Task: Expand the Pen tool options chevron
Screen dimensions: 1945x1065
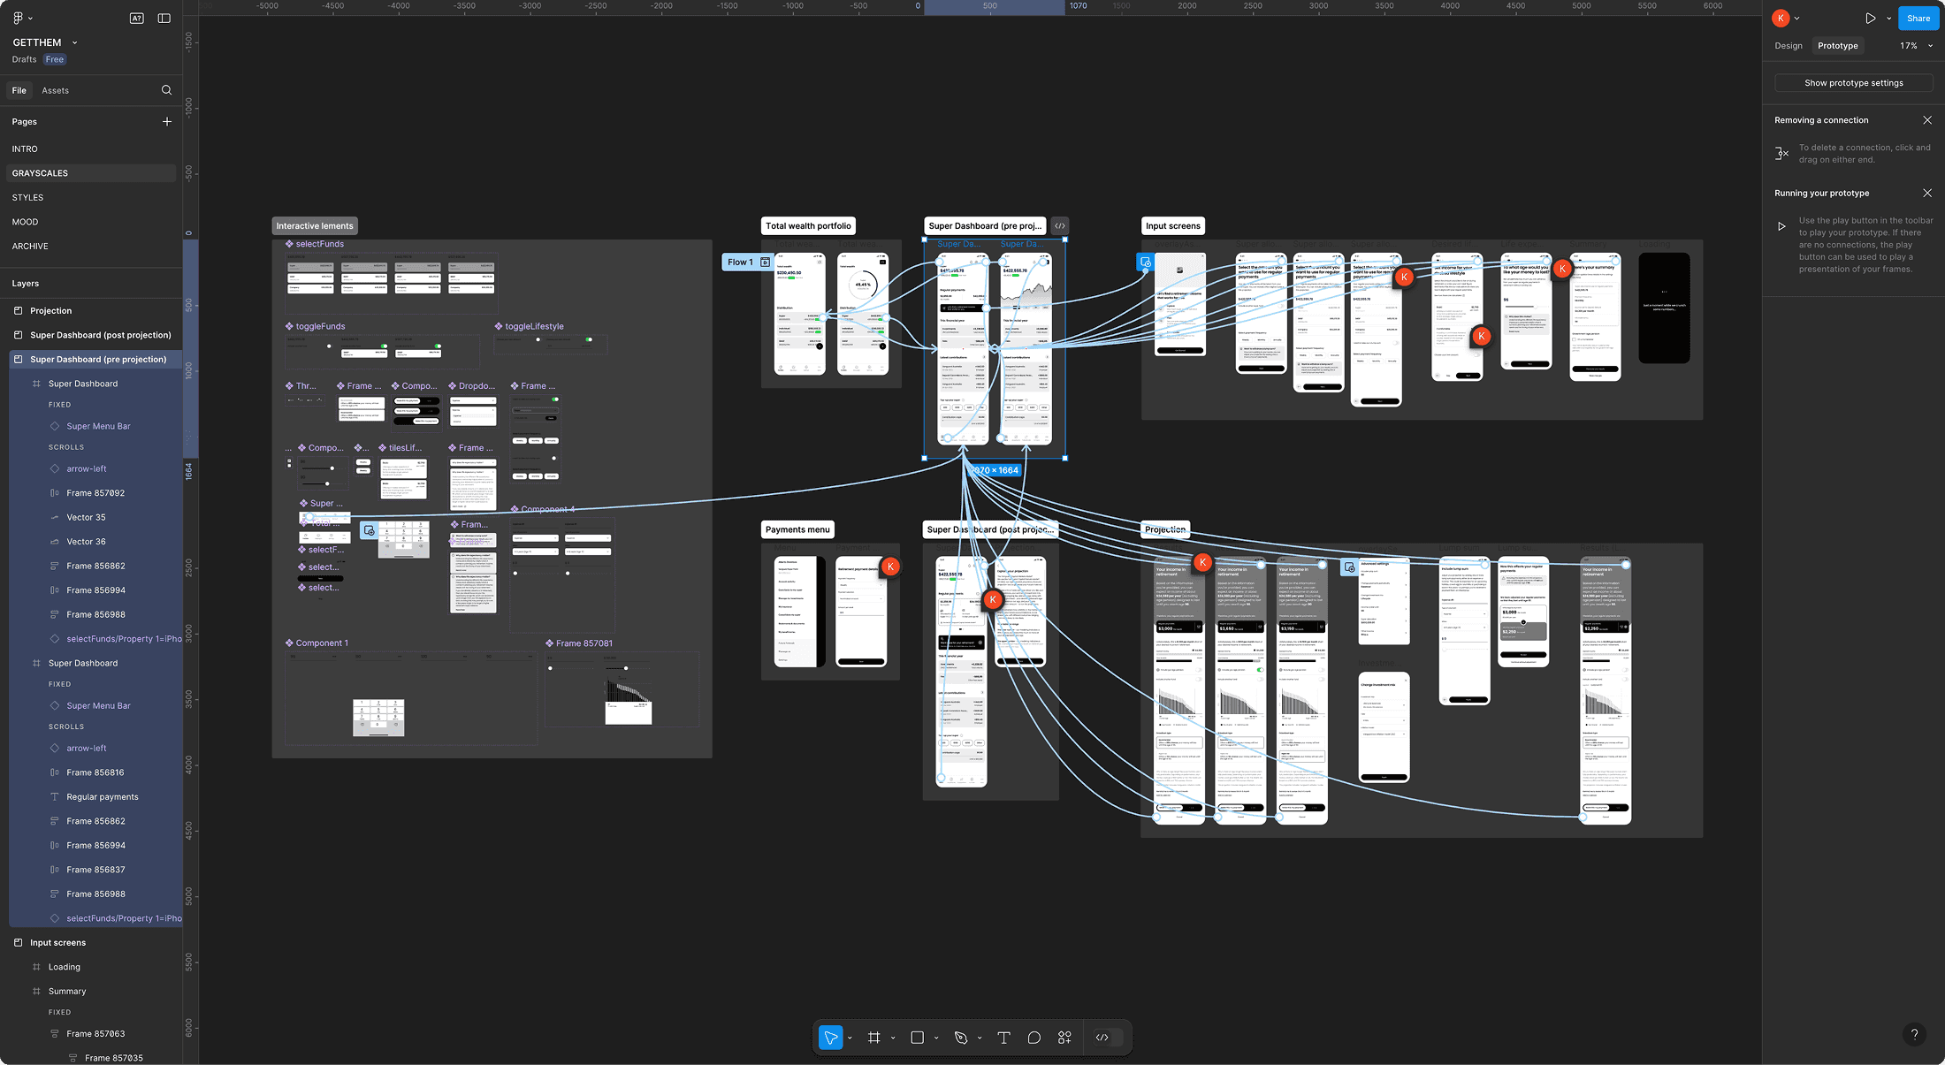Action: coord(980,1038)
